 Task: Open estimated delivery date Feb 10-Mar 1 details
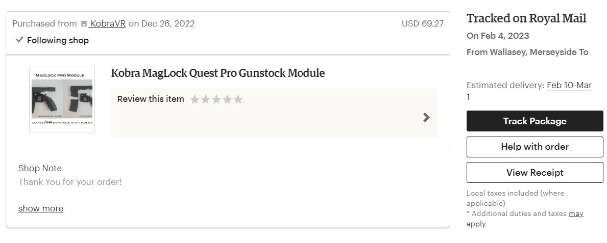tap(569, 86)
